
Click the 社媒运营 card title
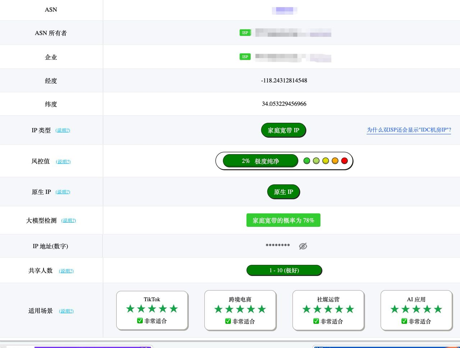click(x=328, y=299)
